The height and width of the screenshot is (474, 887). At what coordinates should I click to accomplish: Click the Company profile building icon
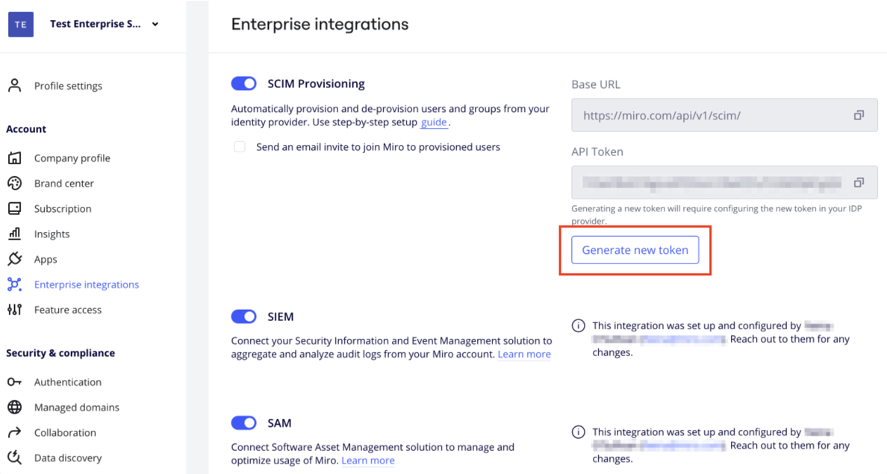15,158
